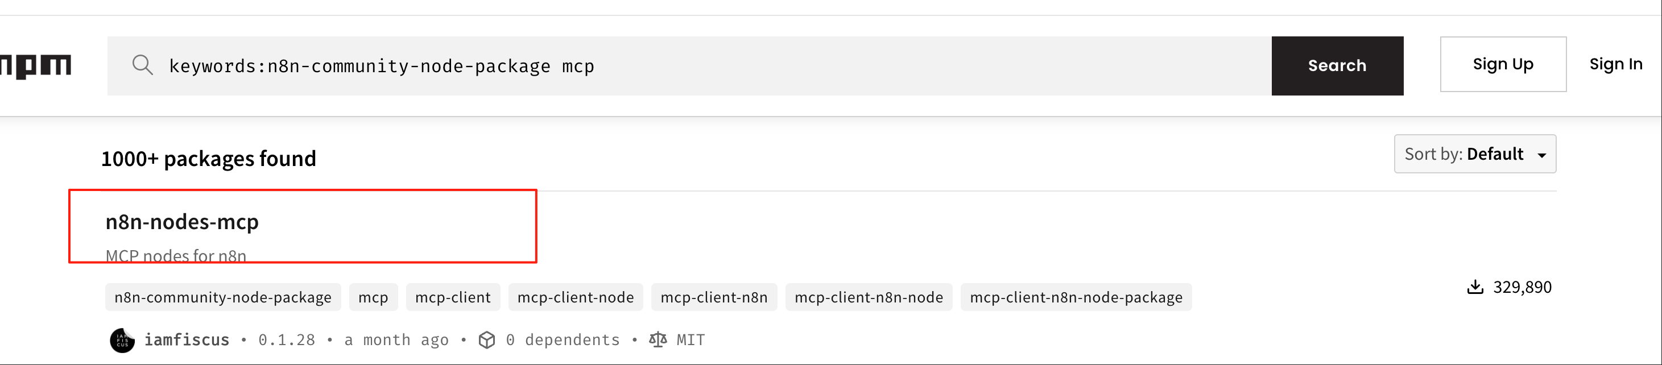Screen dimensions: 1662x365
Task: Select the mcp-client-n8n-node tag
Action: pyautogui.click(x=870, y=297)
